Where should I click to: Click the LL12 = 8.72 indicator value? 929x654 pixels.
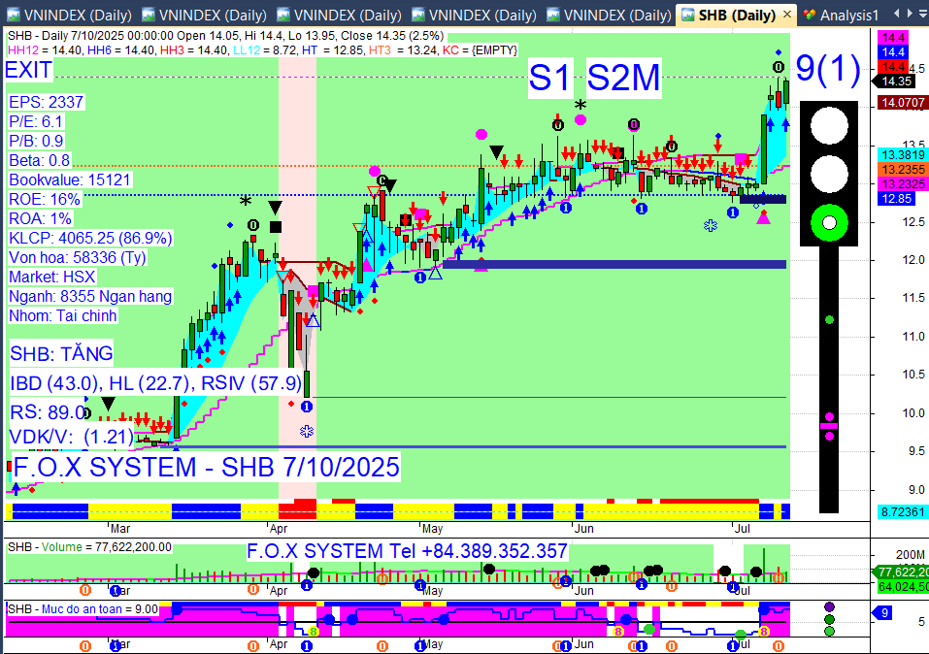coord(265,50)
